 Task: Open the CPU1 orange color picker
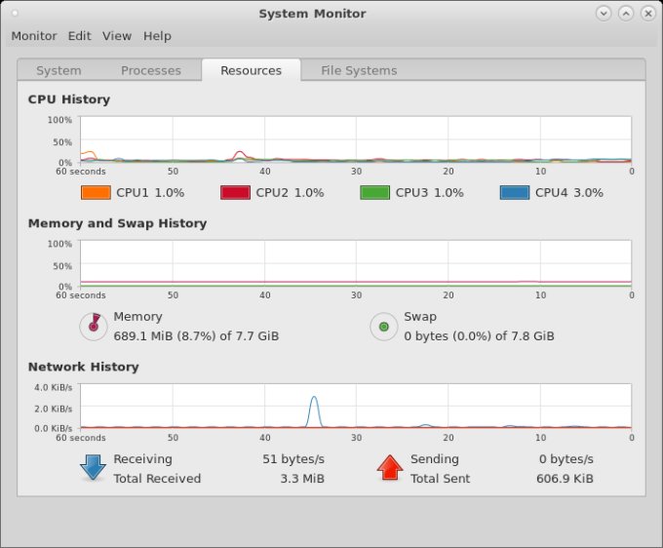[96, 192]
